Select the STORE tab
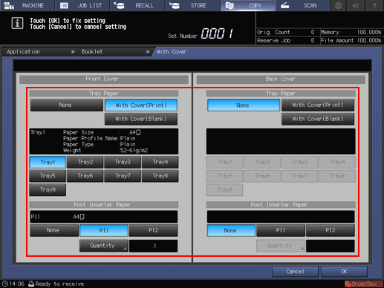The width and height of the screenshot is (384, 288). pos(193,5)
